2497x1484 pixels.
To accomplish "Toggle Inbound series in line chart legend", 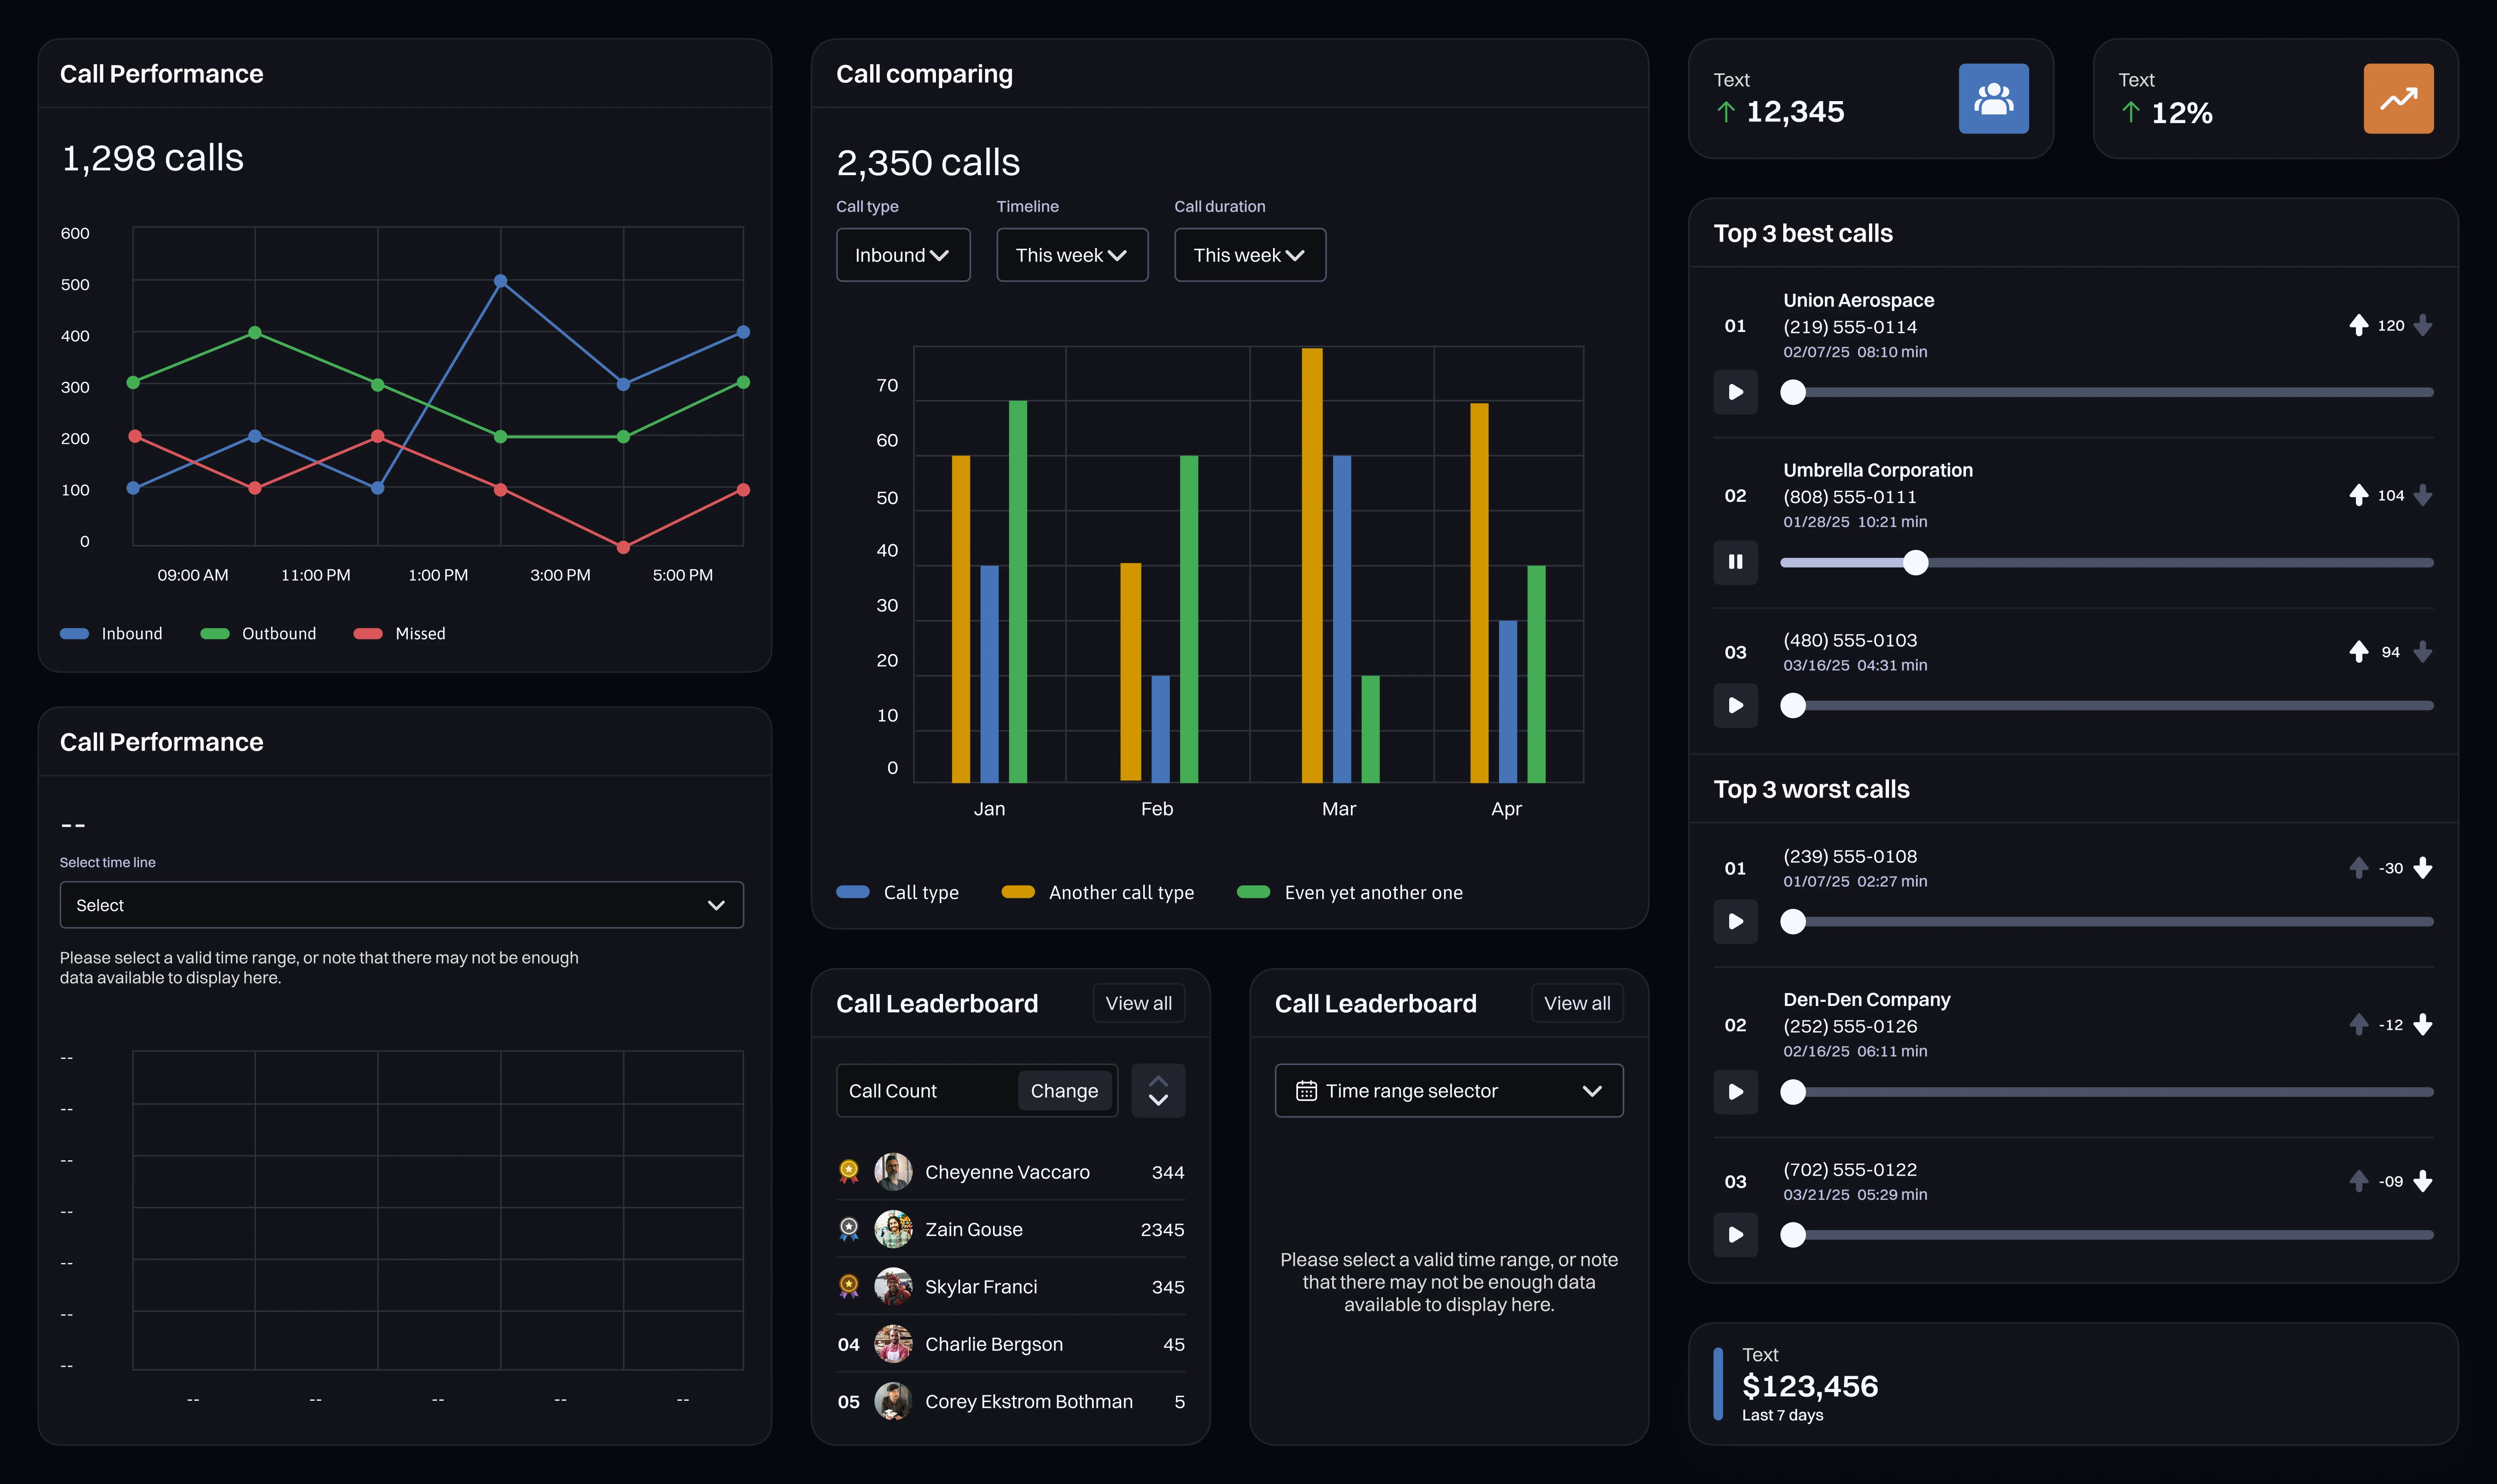I will tap(111, 634).
